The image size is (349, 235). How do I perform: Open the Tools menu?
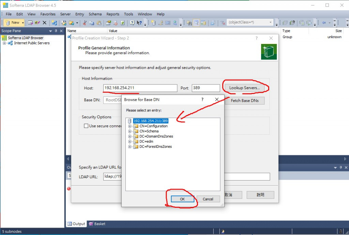[128, 14]
